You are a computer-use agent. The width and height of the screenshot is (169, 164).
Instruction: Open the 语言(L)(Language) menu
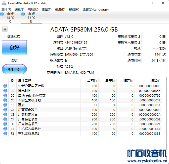point(96,10)
